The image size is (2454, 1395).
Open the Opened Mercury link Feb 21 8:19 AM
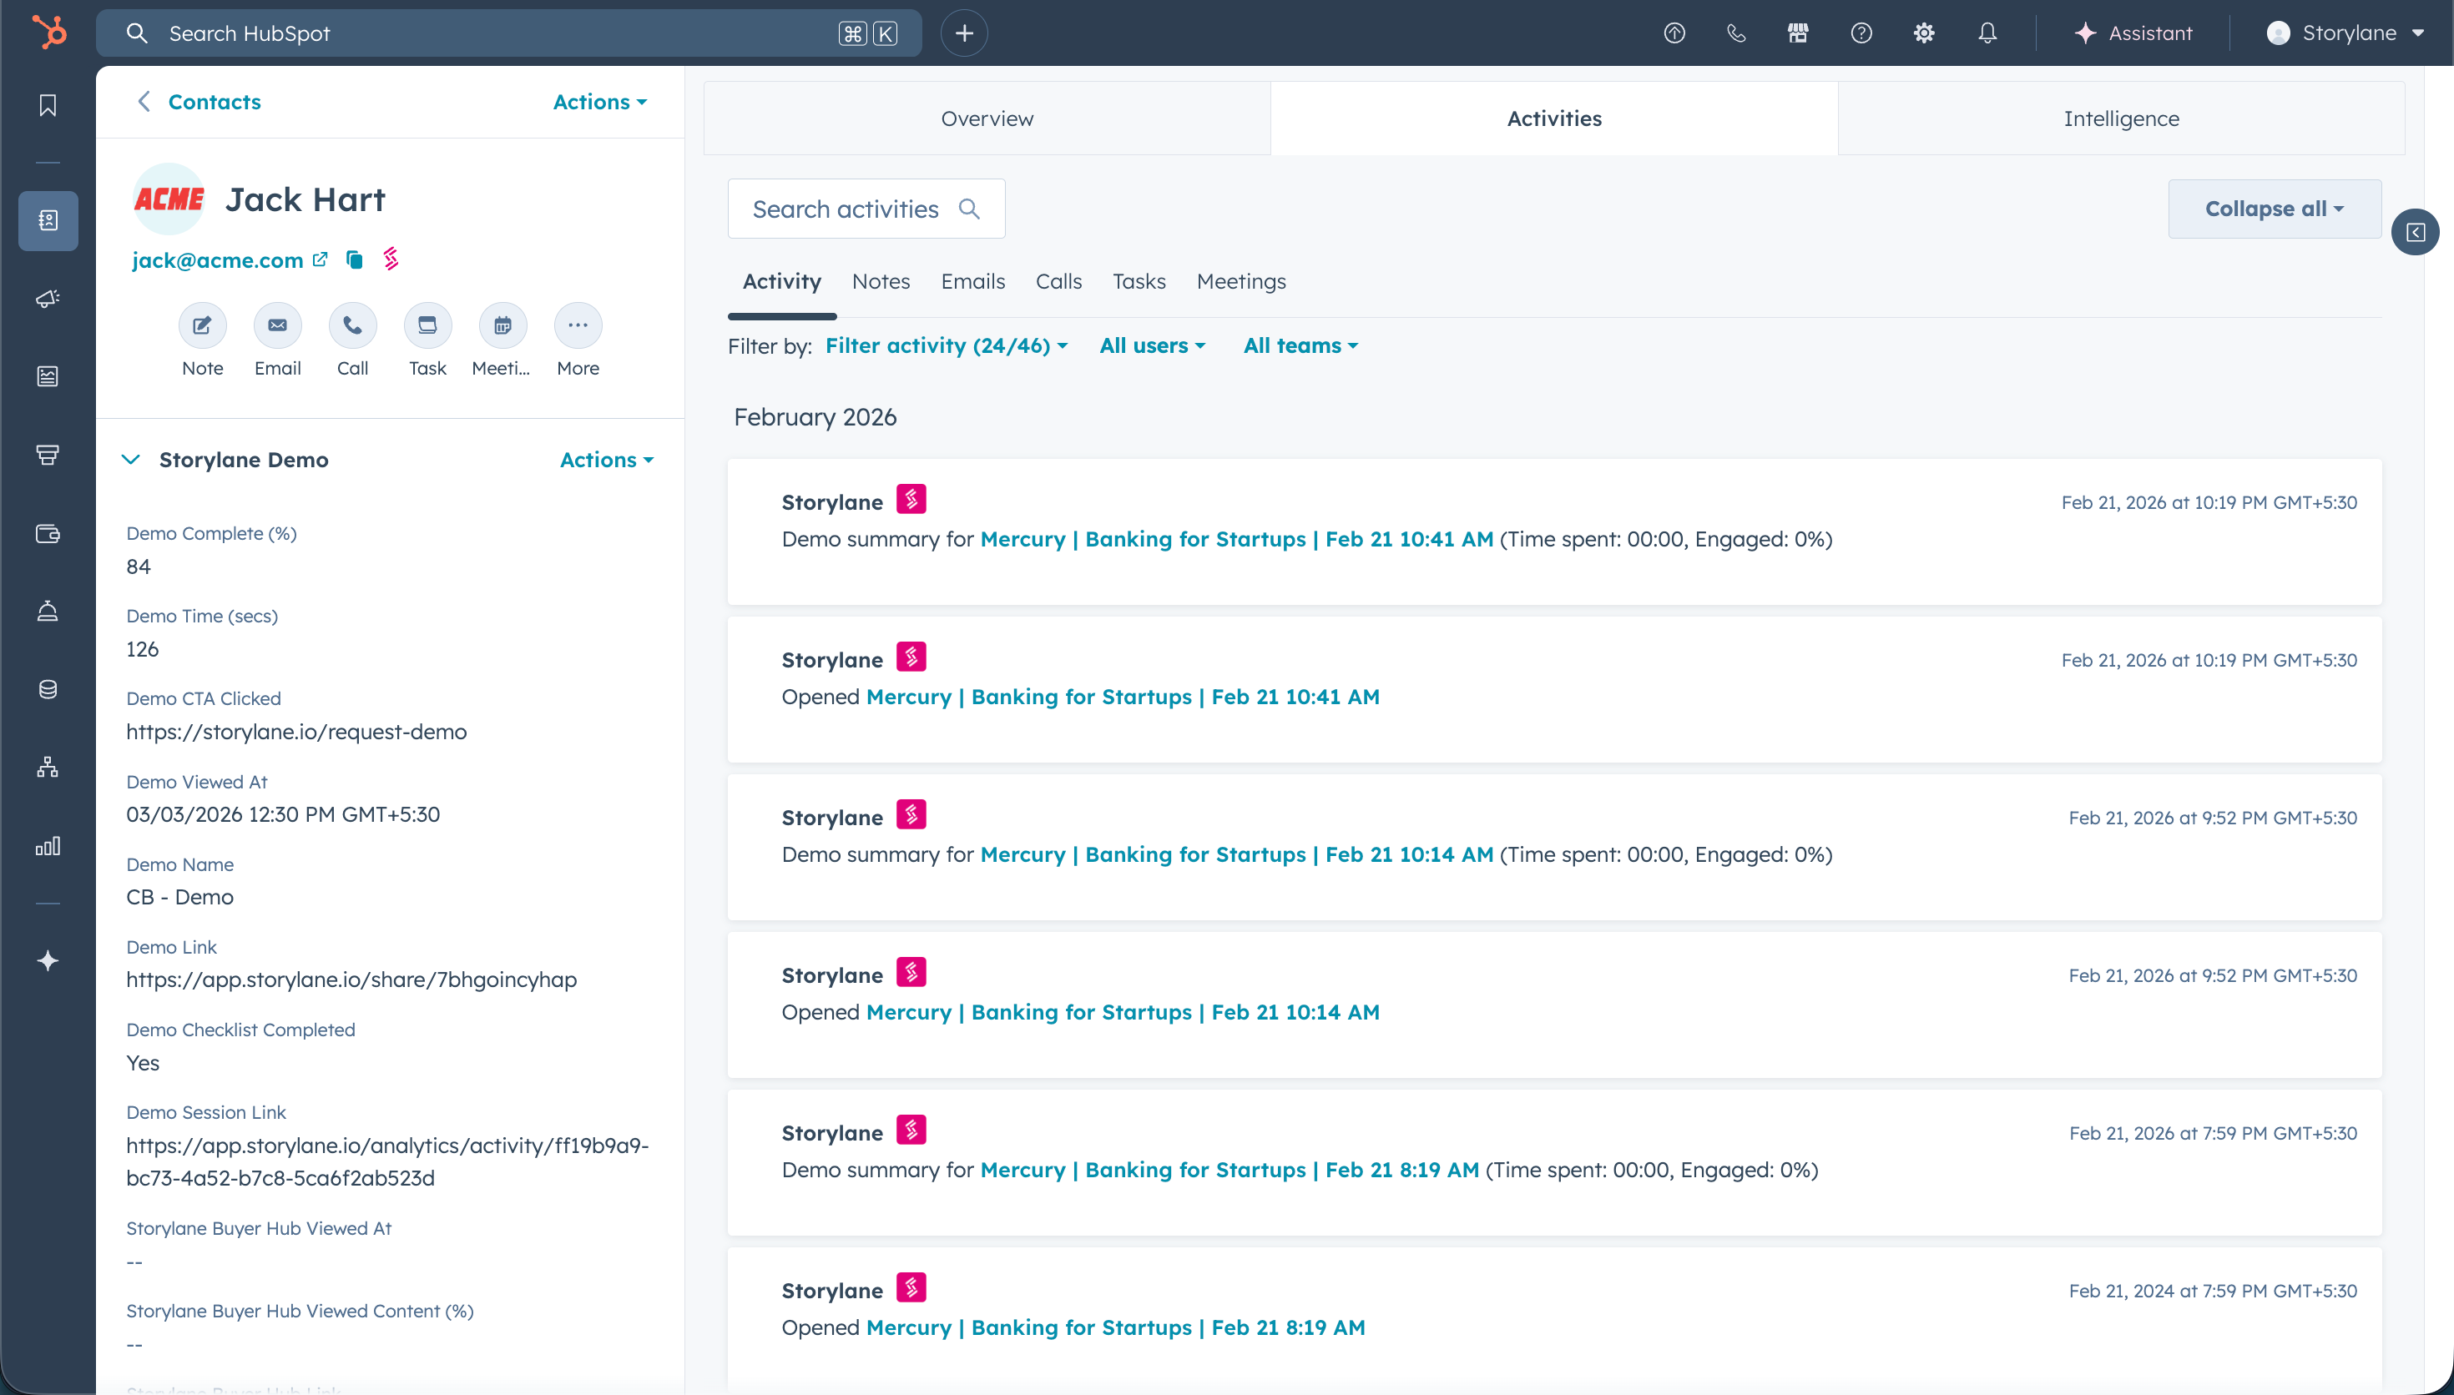tap(1115, 1328)
